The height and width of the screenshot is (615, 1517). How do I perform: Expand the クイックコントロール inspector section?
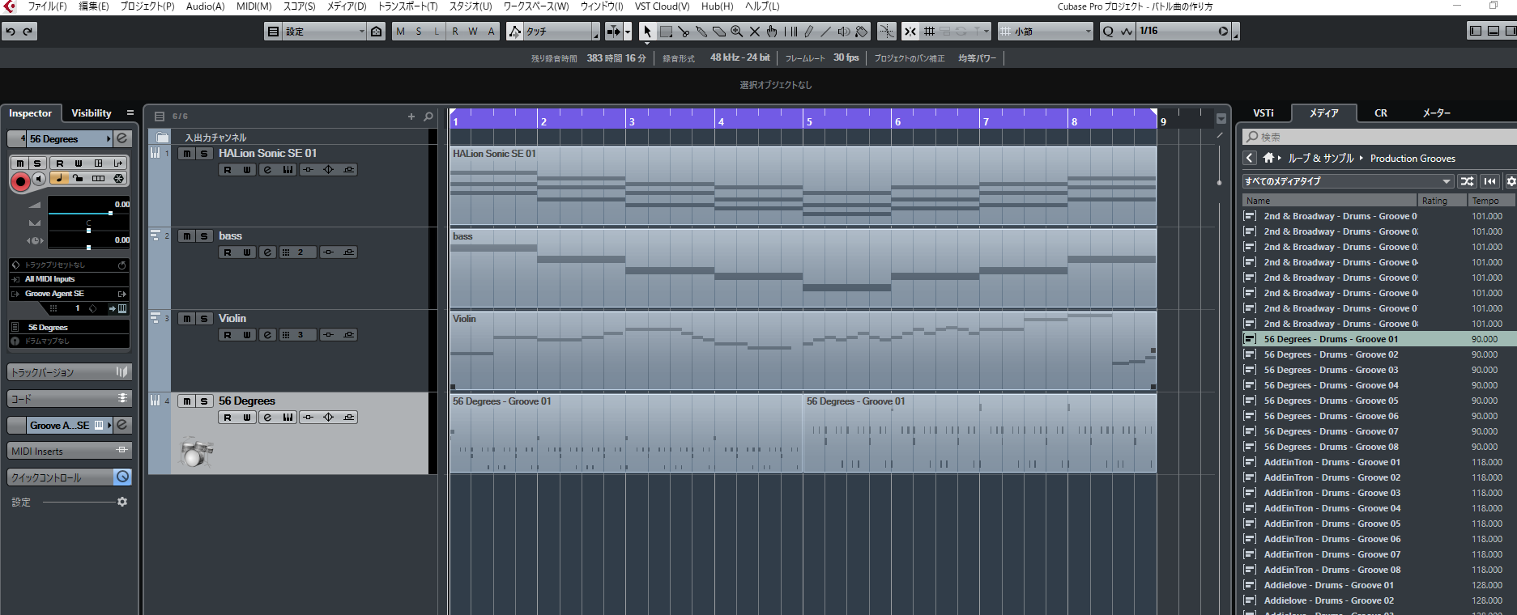click(69, 477)
